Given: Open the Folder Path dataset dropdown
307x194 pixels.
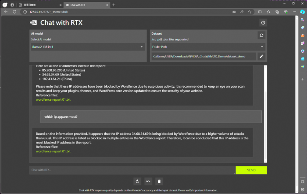Looking at the screenshot, I should click(208, 47).
